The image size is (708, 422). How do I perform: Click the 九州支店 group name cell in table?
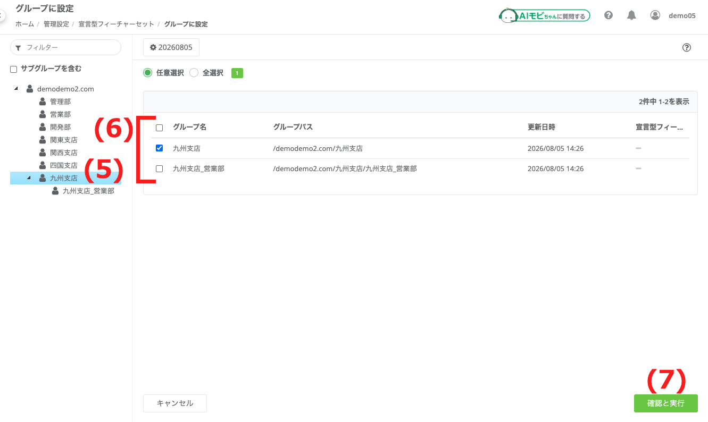tap(187, 148)
